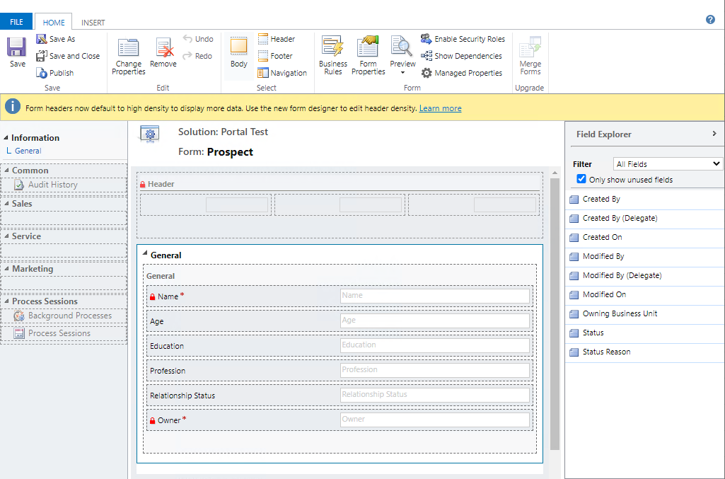Image resolution: width=725 pixels, height=479 pixels.
Task: Click the Learn more link
Action: tap(441, 108)
